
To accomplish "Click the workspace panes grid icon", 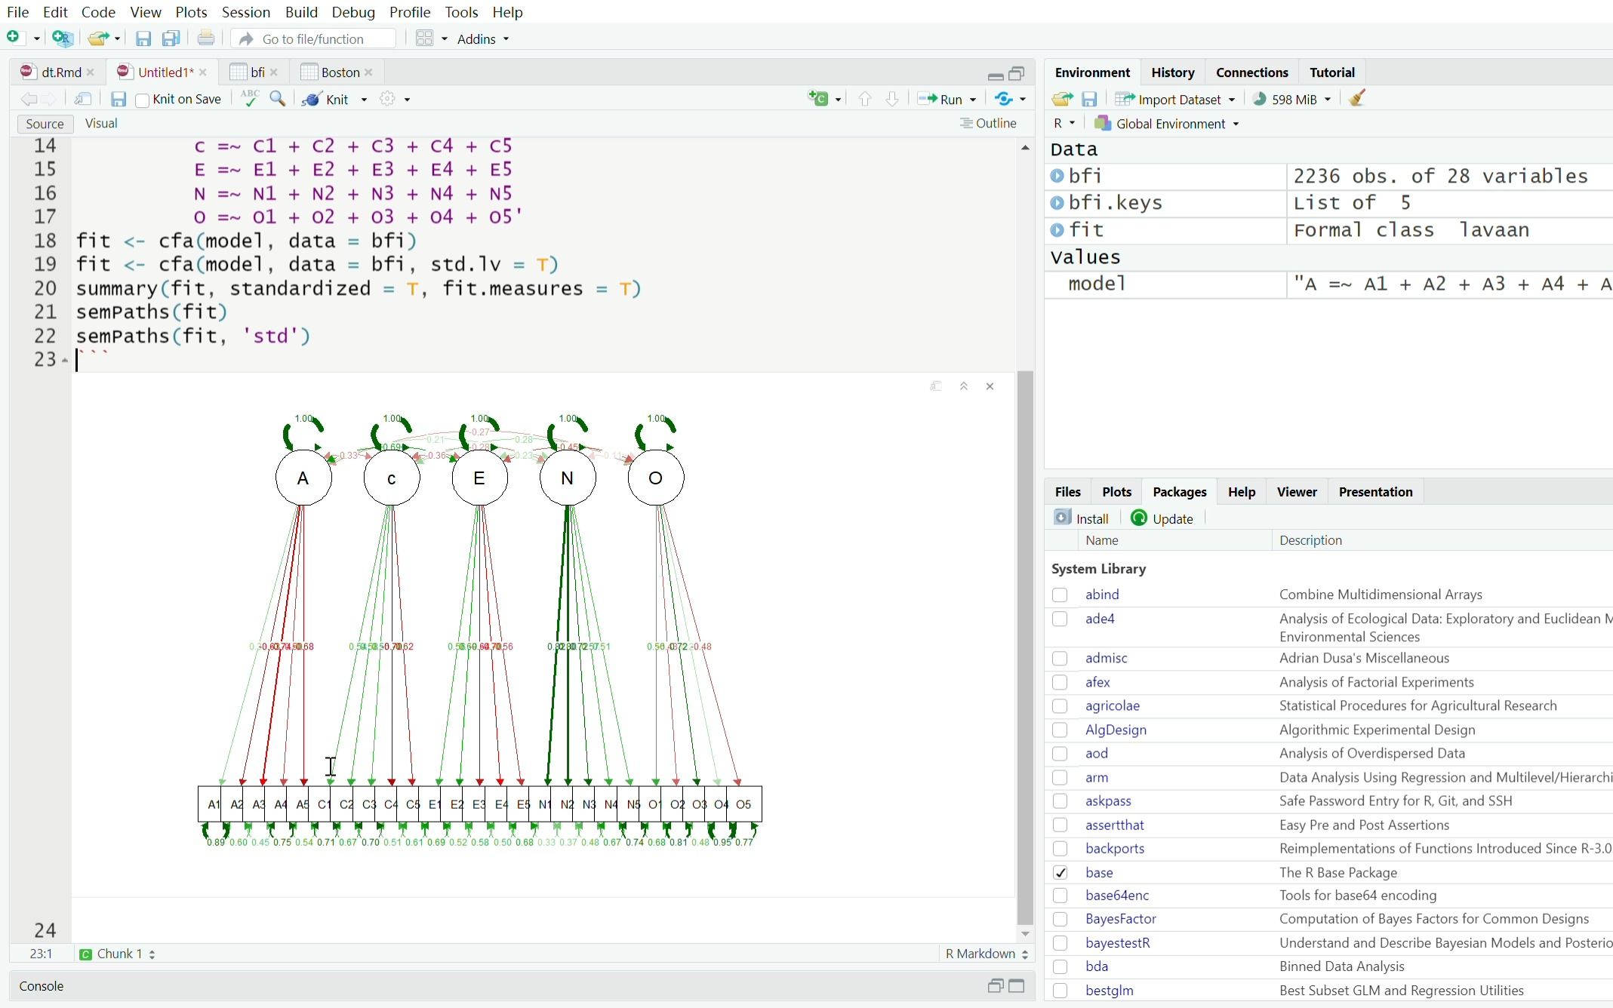I will (425, 38).
